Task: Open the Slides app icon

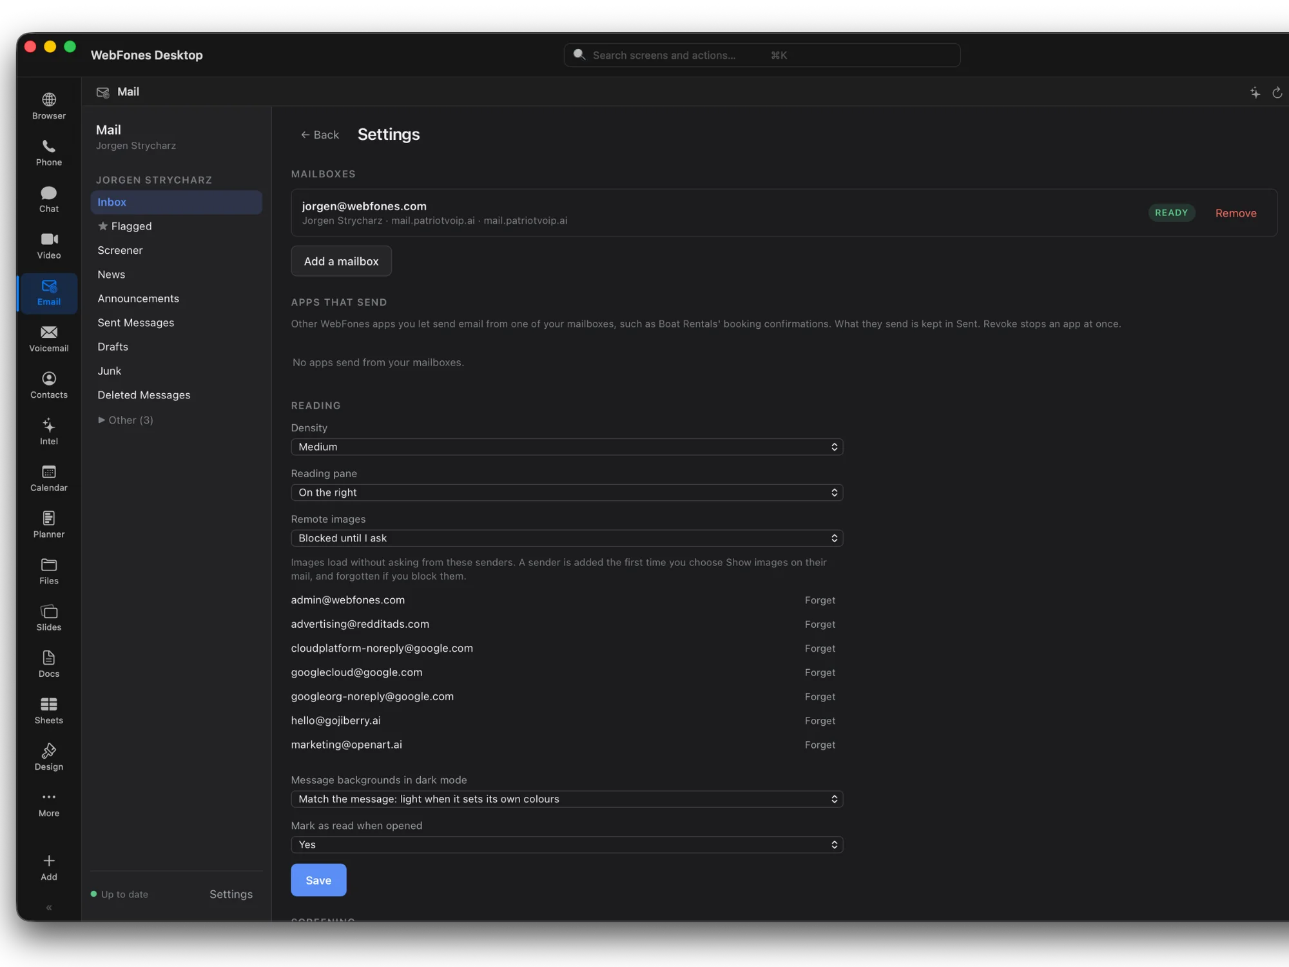Action: [x=49, y=617]
